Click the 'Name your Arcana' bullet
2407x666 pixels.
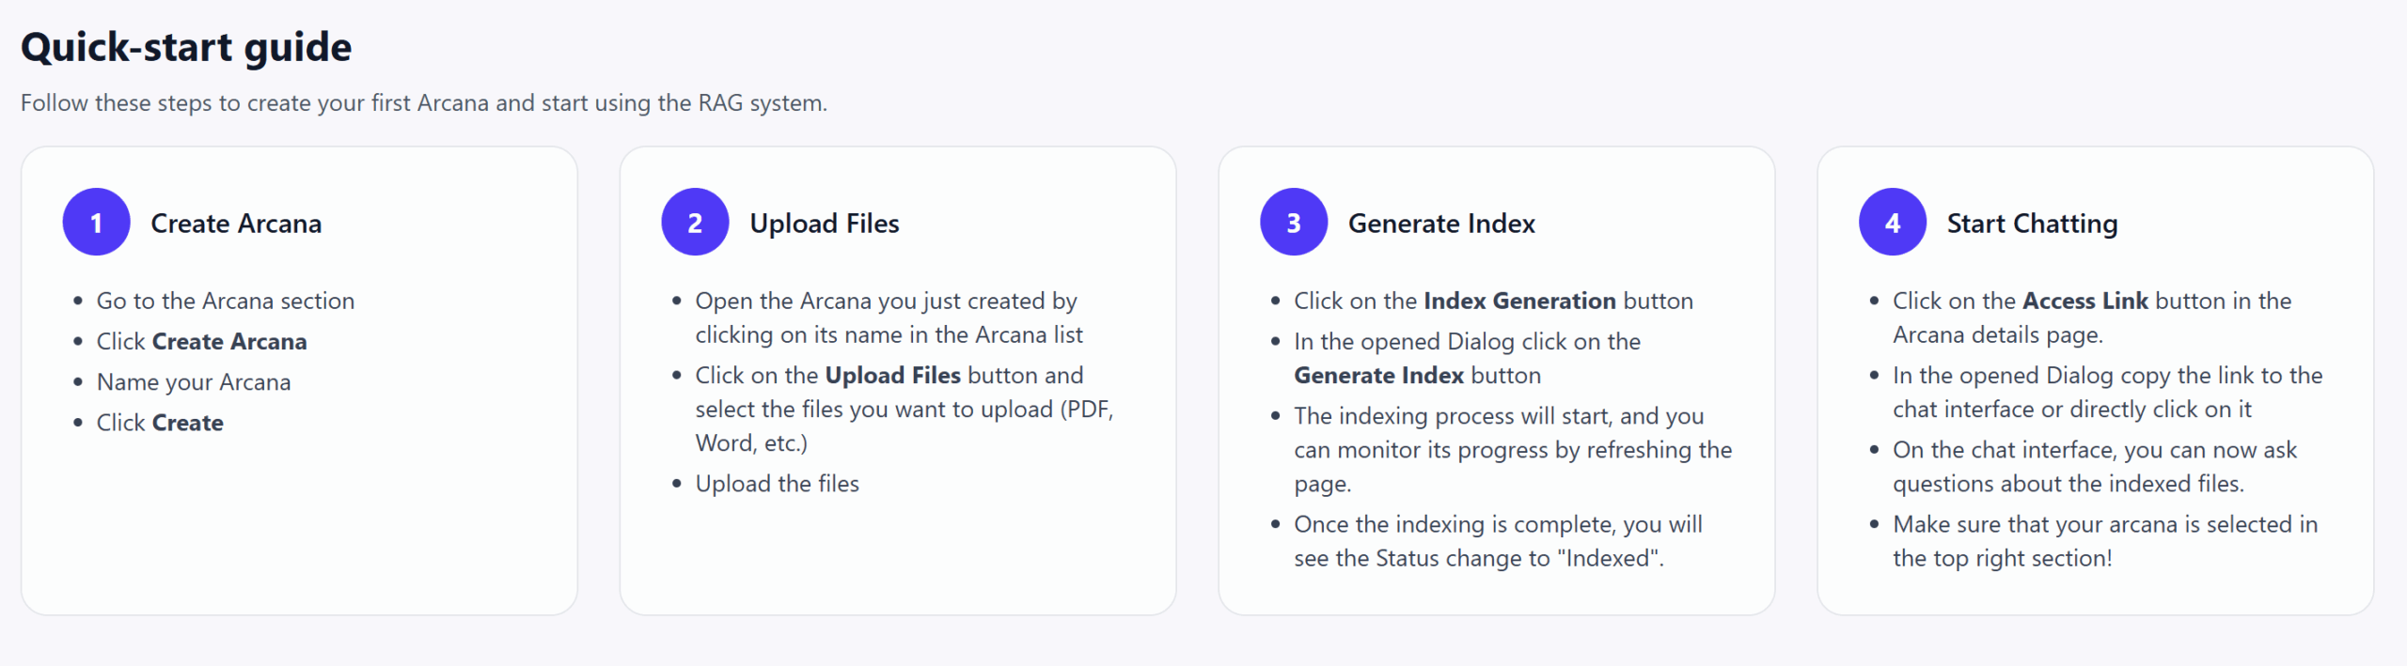tap(194, 383)
